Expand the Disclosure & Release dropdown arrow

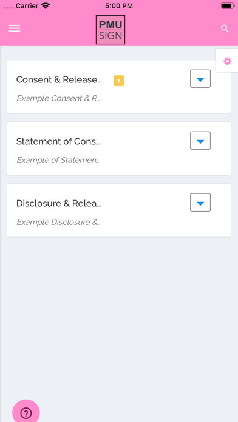[x=200, y=203]
